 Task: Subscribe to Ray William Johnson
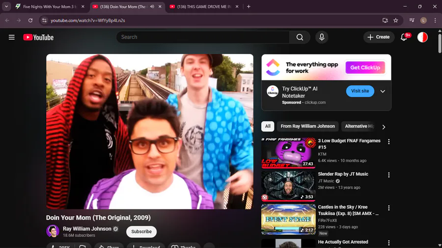tap(141, 231)
